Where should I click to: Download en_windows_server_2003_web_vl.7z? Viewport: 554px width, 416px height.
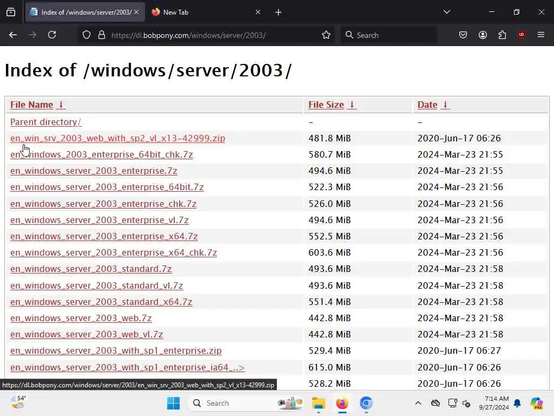(x=87, y=334)
